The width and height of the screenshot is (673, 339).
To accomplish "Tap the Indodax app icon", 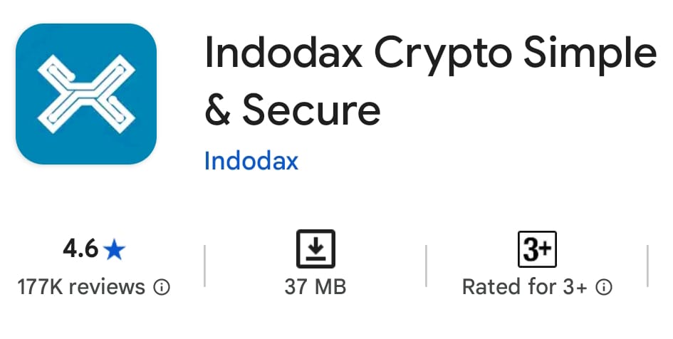I will click(x=86, y=93).
